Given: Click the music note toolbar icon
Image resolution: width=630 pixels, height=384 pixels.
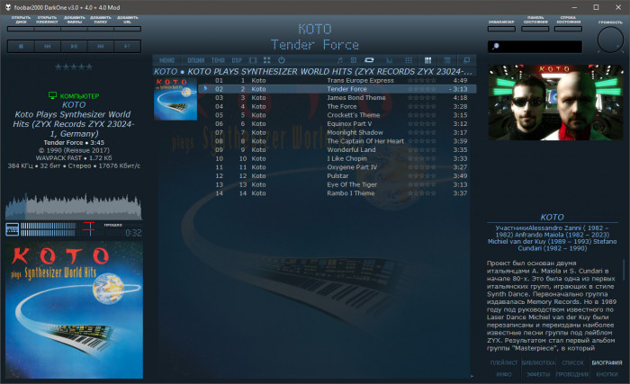Looking at the screenshot, I should pos(340,60).
